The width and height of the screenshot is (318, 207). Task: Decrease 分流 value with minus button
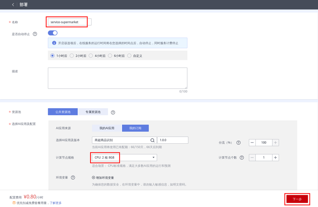[x=252, y=143]
